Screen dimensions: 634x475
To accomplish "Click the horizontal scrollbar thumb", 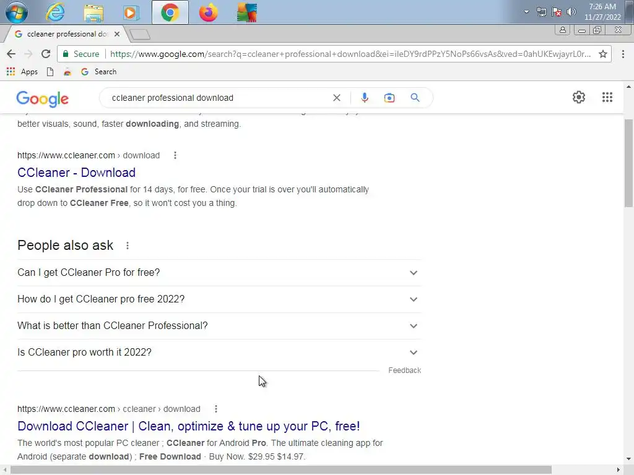I will [x=280, y=470].
